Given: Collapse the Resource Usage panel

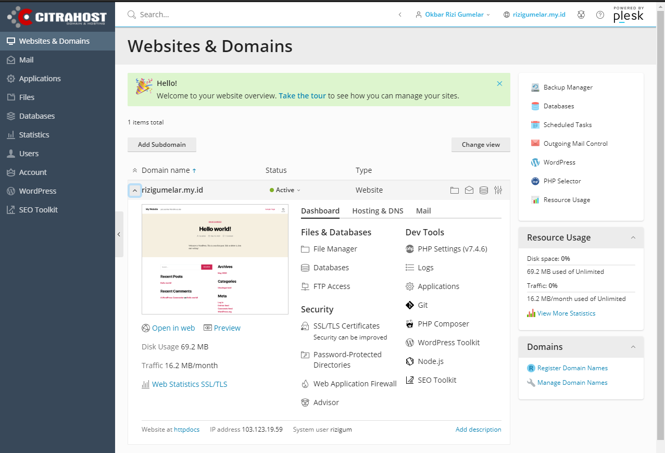Looking at the screenshot, I should pos(633,237).
